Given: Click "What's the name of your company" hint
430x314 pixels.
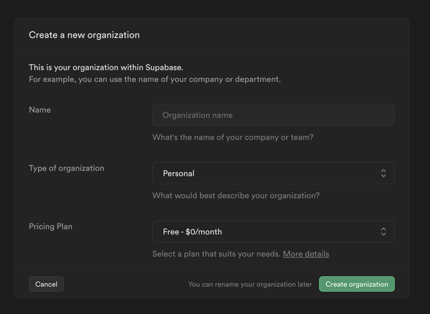Looking at the screenshot, I should point(233,137).
